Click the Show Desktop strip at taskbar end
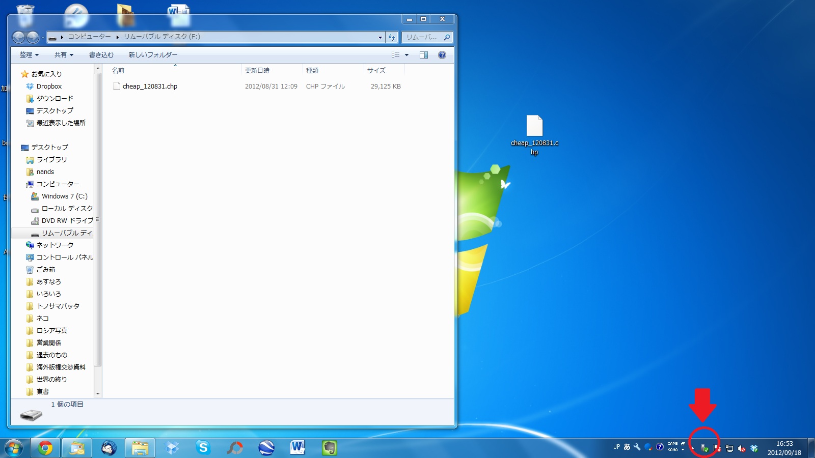815x458 pixels. pos(811,448)
